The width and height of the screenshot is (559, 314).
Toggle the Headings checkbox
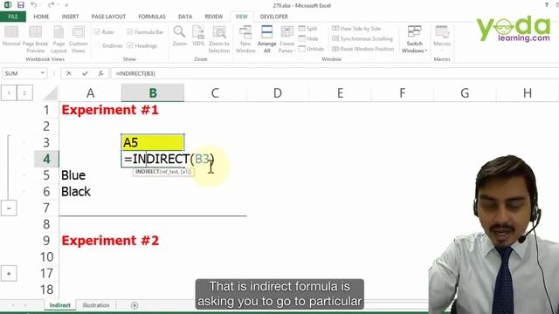130,45
